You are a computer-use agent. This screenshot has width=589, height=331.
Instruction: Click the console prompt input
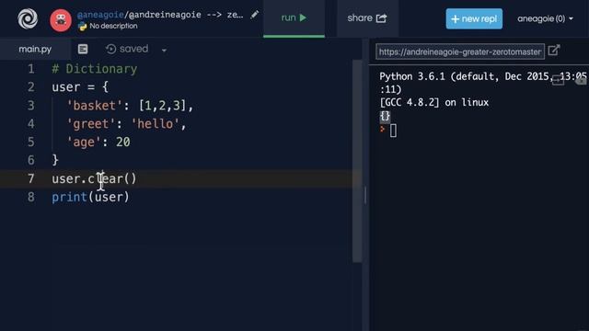coord(393,131)
